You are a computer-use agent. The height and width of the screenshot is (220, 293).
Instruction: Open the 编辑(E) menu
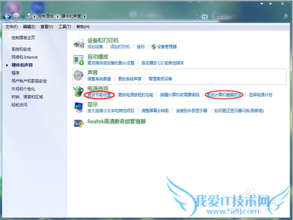[29, 27]
